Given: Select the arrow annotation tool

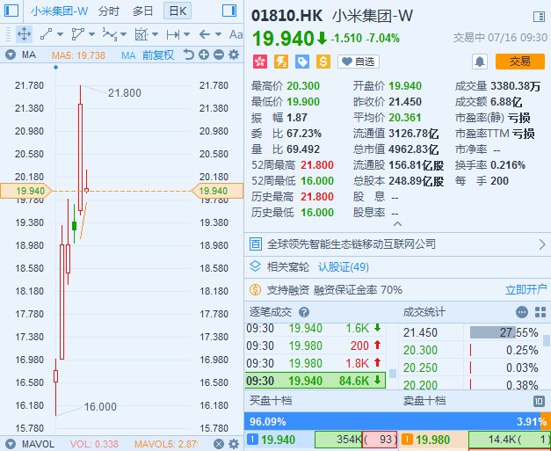Looking at the screenshot, I should [204, 34].
